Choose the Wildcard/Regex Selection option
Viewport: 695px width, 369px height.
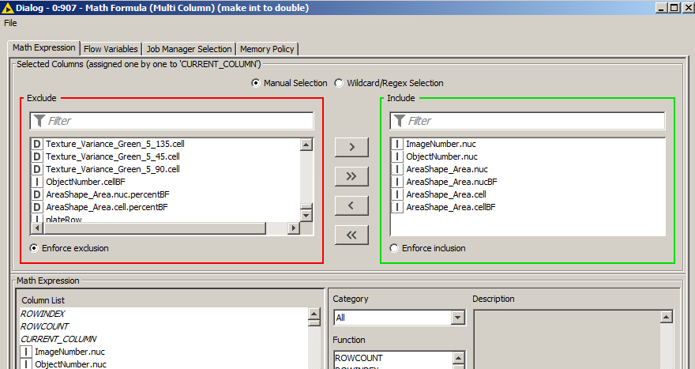(339, 83)
